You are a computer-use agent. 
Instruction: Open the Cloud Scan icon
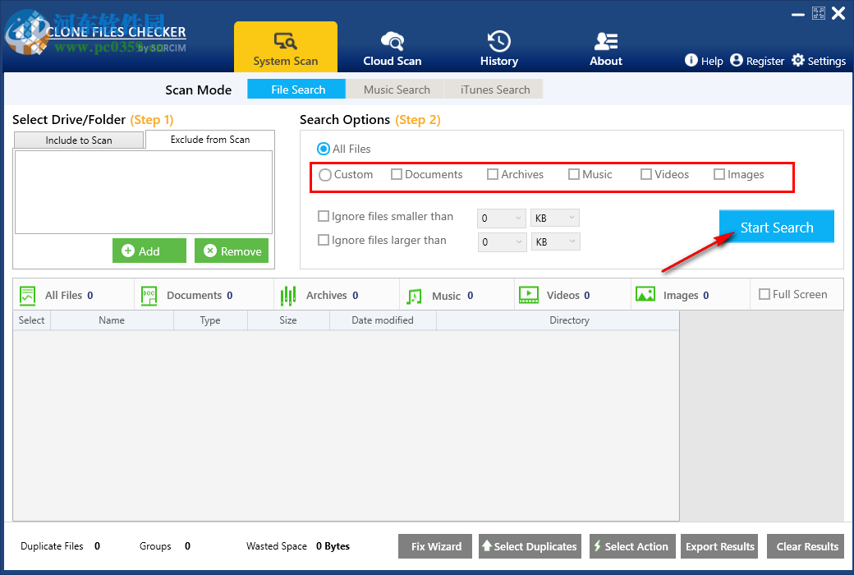392,40
